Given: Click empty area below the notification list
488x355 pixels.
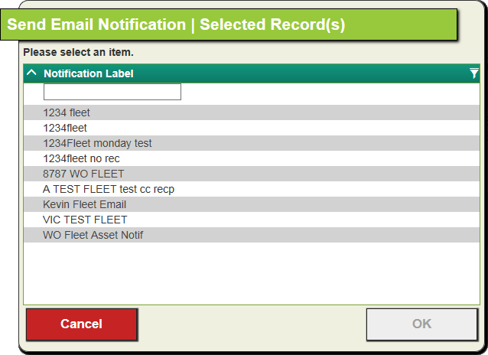Looking at the screenshot, I should point(252,273).
